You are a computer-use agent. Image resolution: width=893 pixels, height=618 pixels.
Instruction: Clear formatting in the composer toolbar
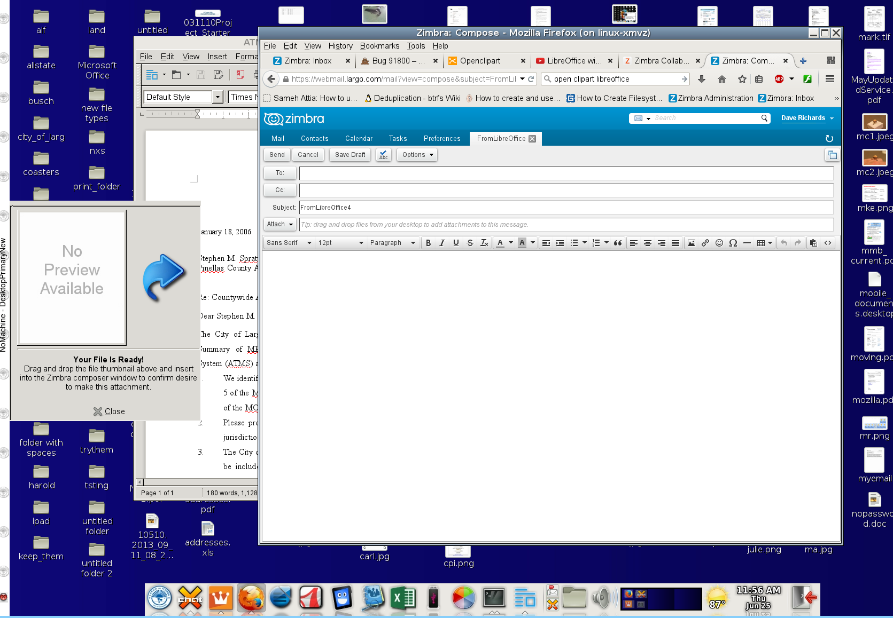(484, 243)
